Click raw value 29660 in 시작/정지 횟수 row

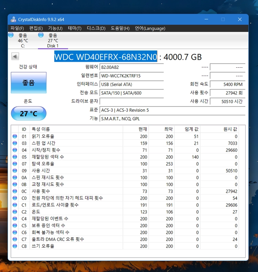tap(232, 150)
